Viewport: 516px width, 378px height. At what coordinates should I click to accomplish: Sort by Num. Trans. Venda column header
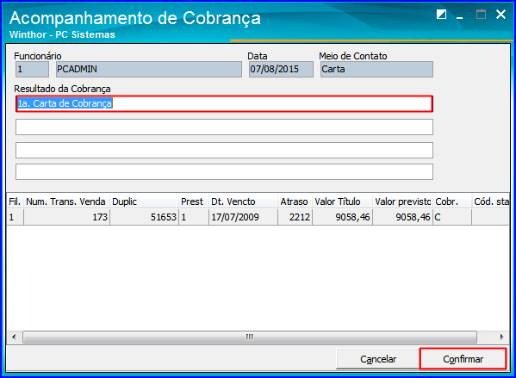[x=66, y=201]
